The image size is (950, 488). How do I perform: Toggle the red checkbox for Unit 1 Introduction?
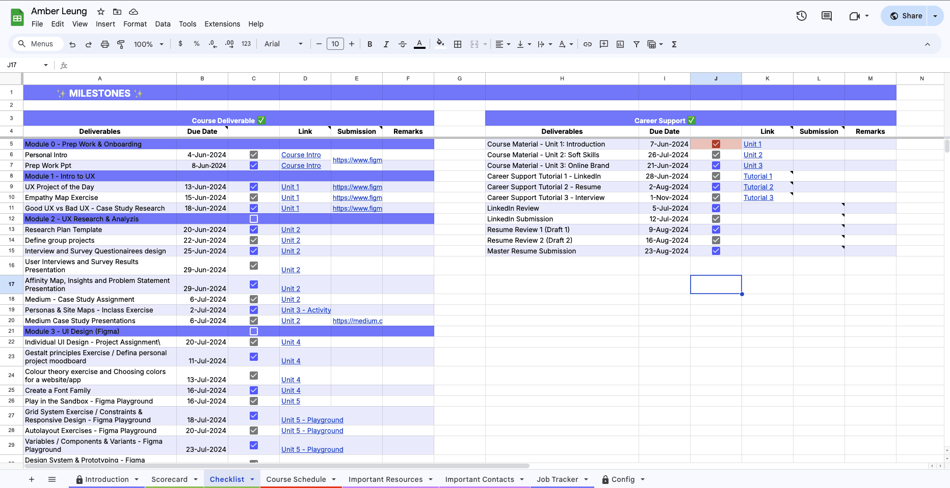716,144
